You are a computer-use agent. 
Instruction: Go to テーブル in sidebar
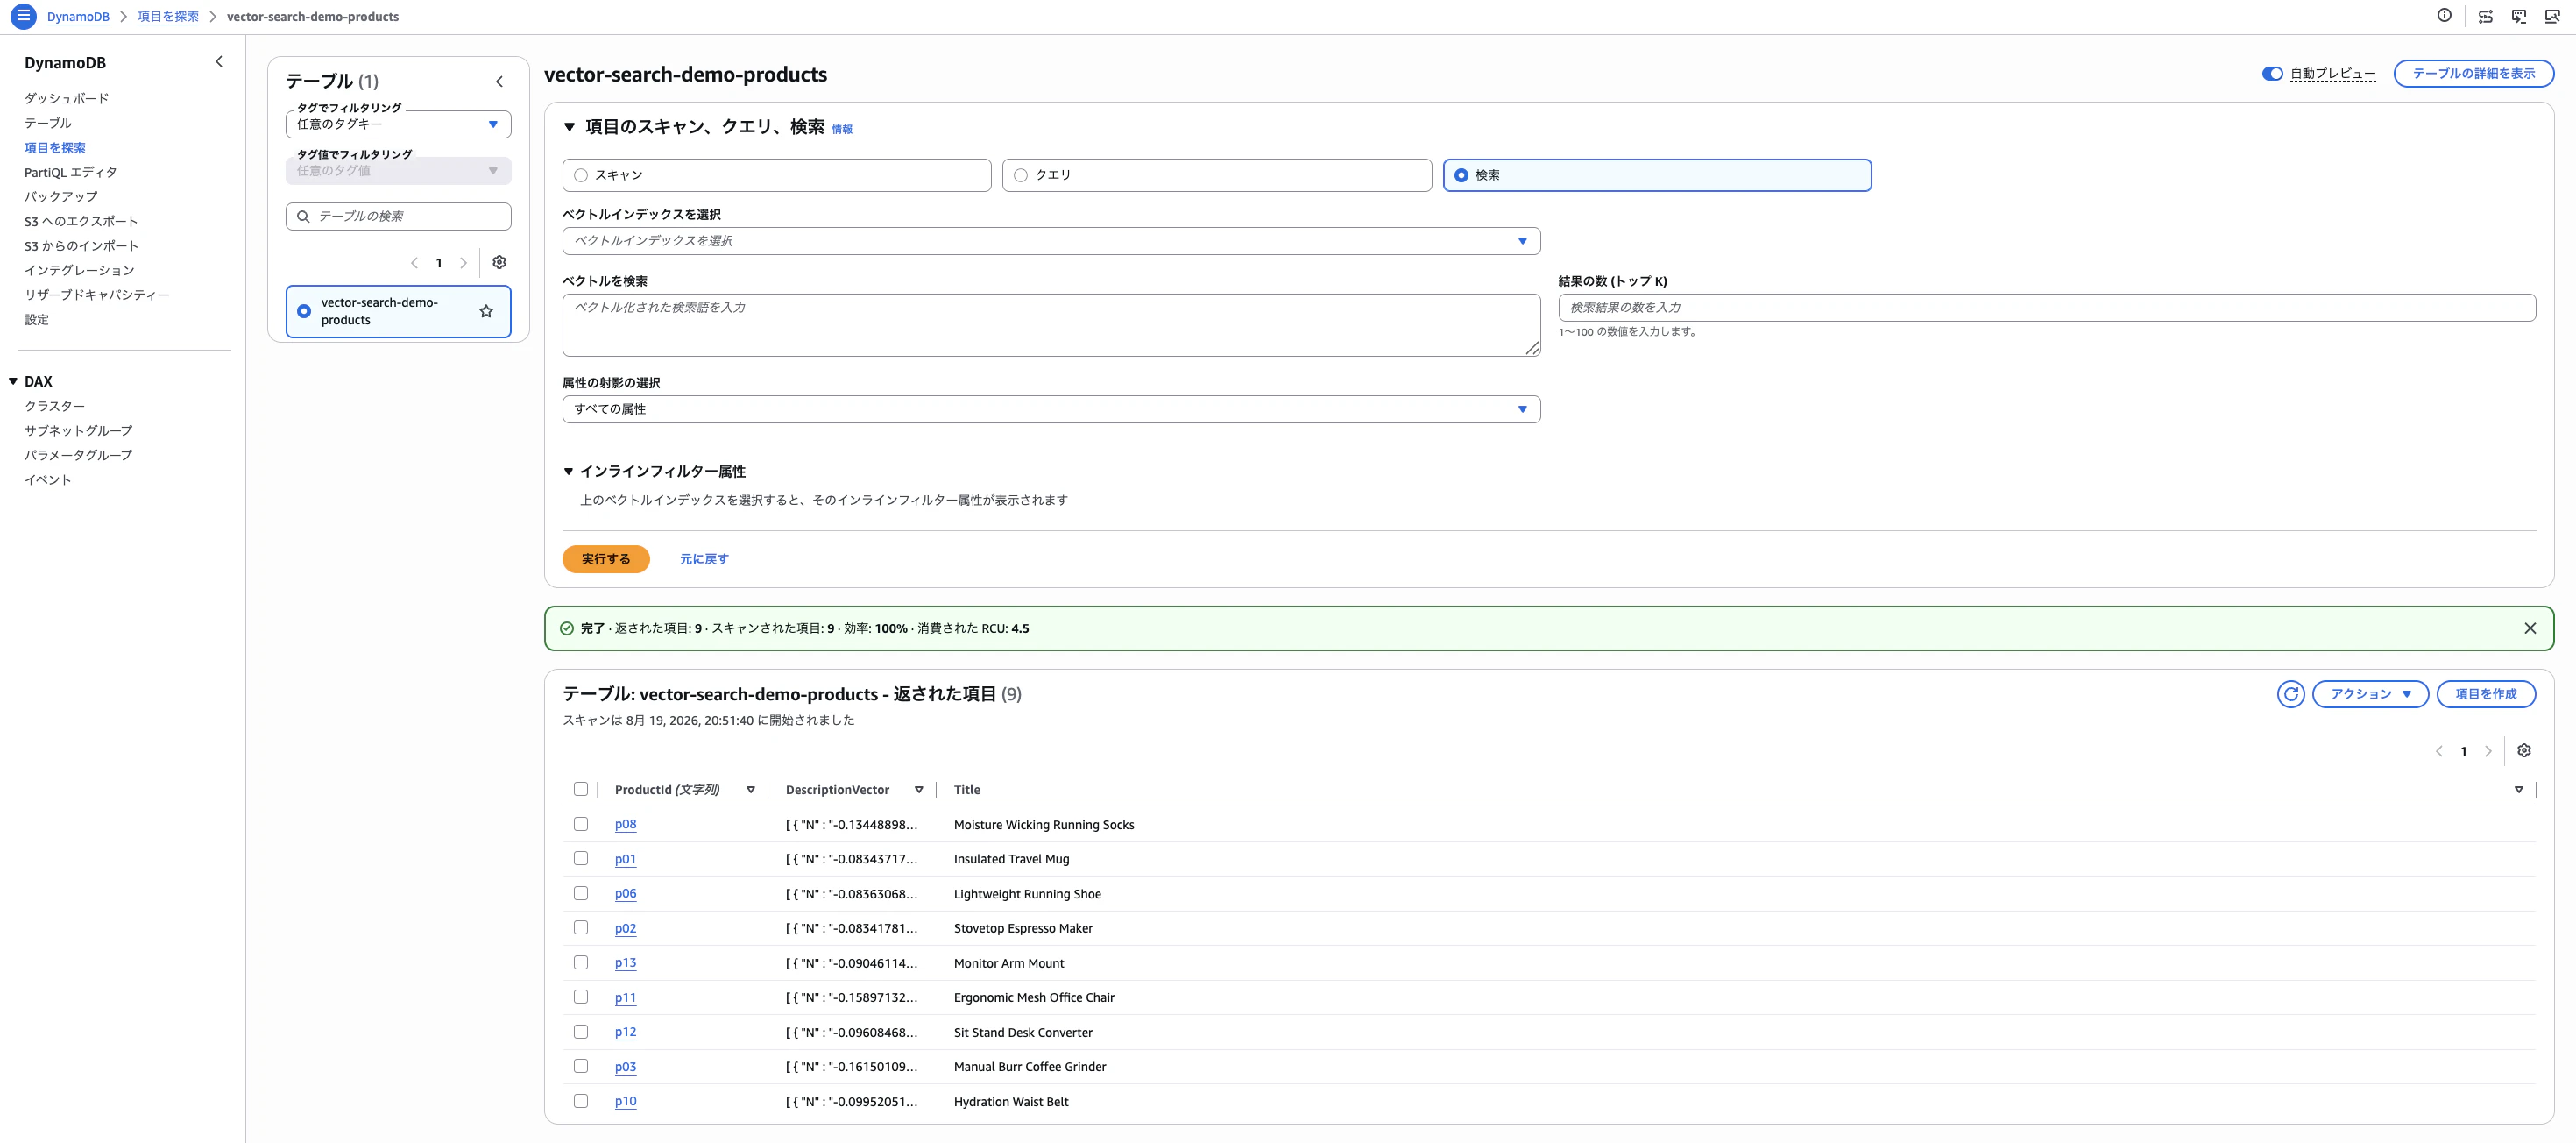click(x=48, y=123)
